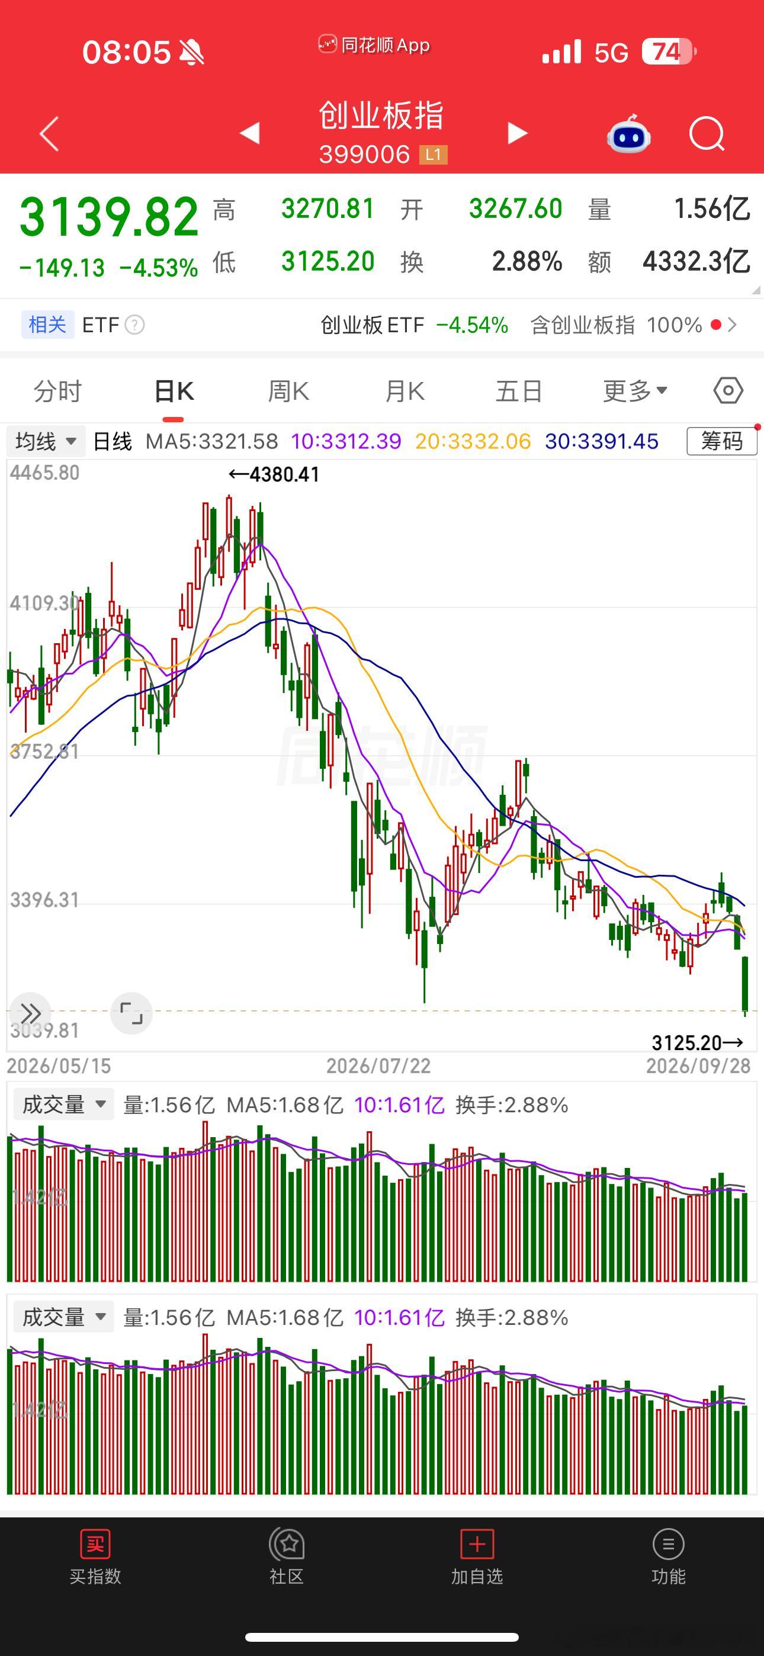Screen dimensions: 764x1656
Task: Tap the purple MA10 value 10:3312.39
Action: point(346,442)
